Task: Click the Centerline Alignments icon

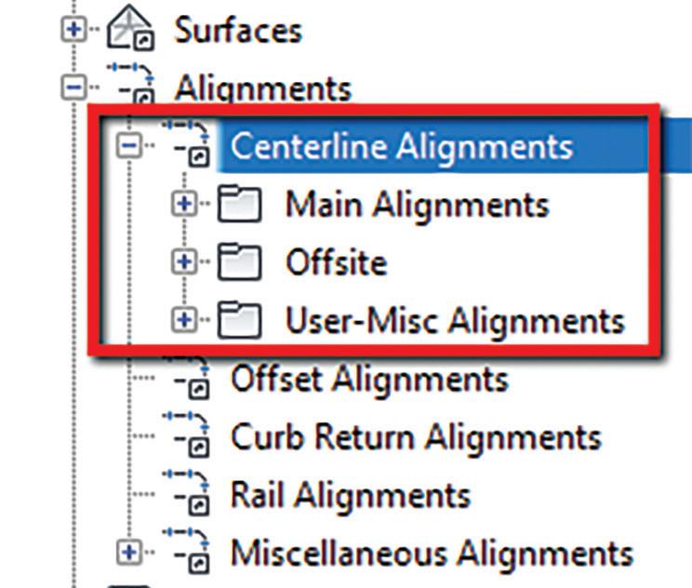Action: point(186,143)
